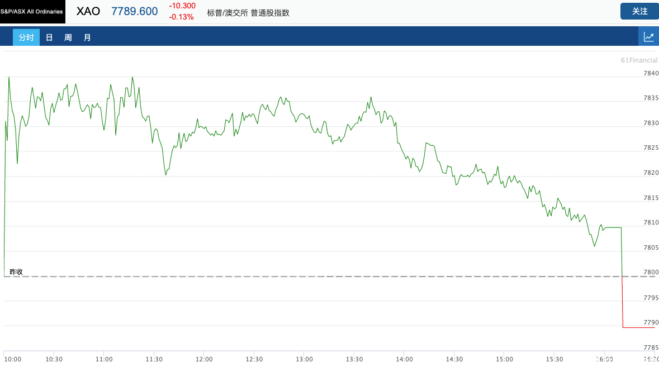Switch to the 日 daily tab
The image size is (659, 367).
click(x=49, y=37)
